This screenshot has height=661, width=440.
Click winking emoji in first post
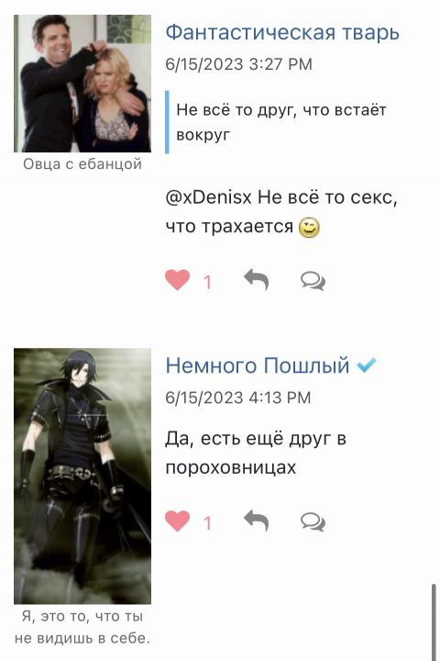pyautogui.click(x=309, y=228)
